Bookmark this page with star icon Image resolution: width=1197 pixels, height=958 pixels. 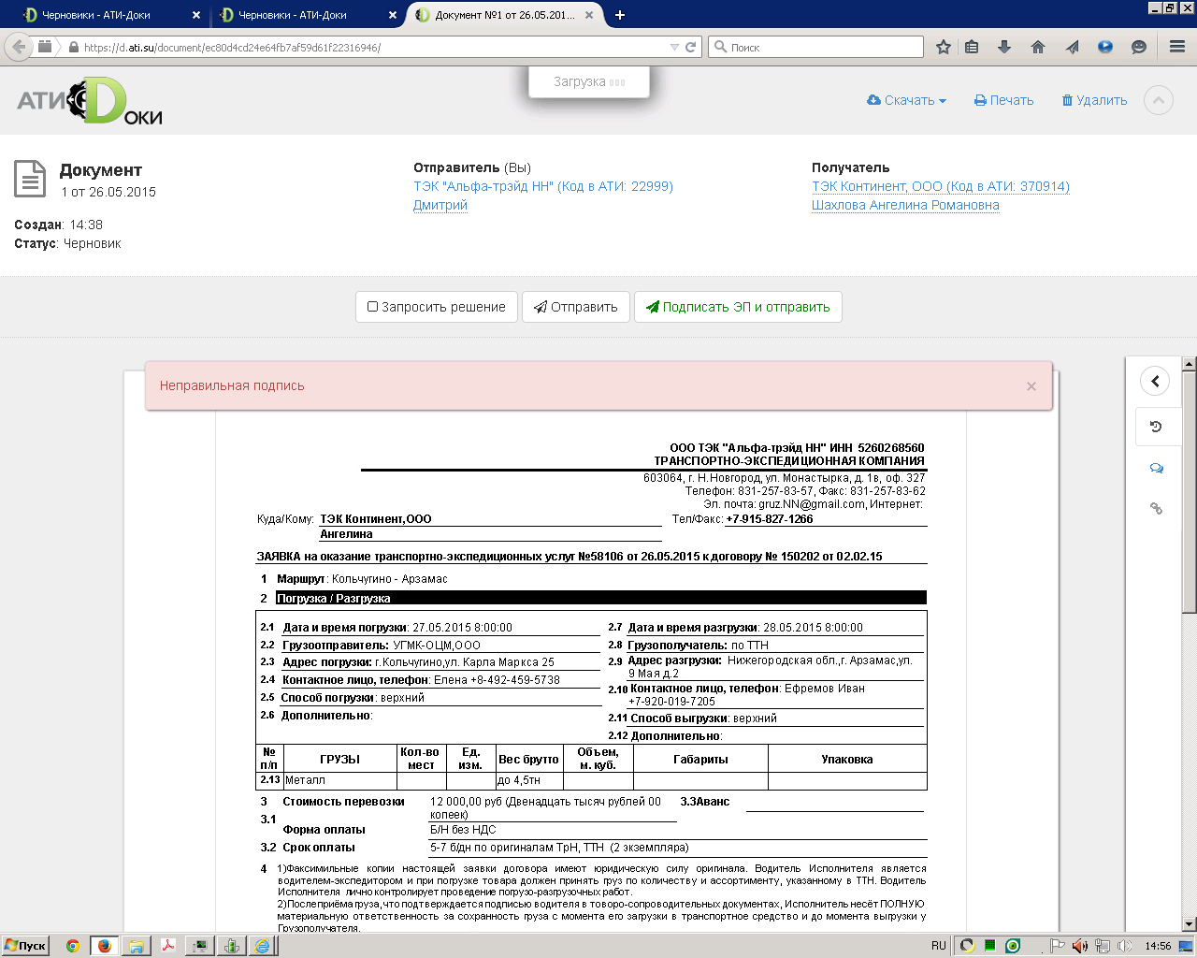944,47
